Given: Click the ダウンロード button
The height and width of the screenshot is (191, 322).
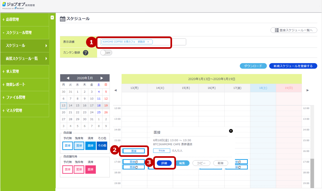Looking at the screenshot, I should pos(253,66).
